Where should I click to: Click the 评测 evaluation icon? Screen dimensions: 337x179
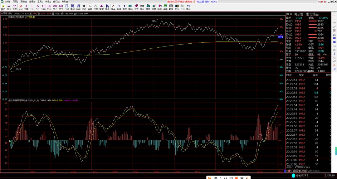coord(159,7)
